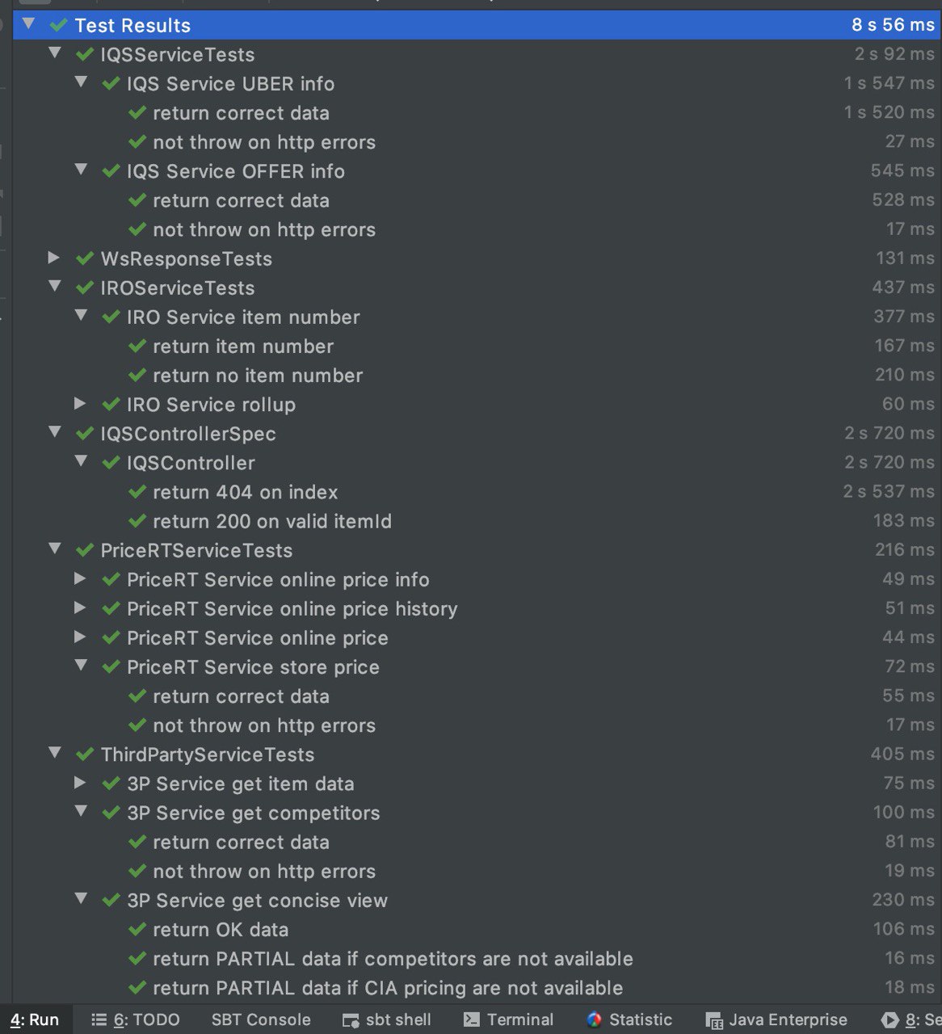Screen dimensions: 942x1034
Task: Click passed checkmark of IROServiceTests
Action: [x=85, y=288]
